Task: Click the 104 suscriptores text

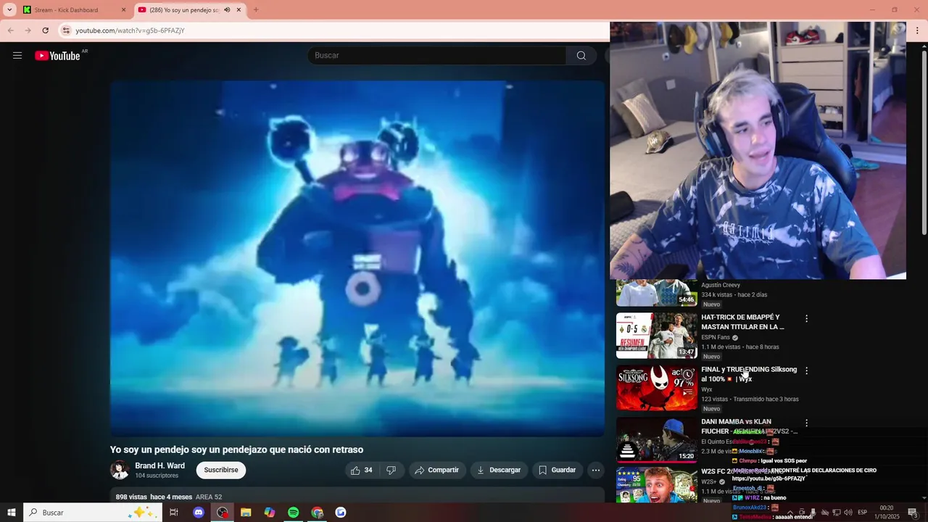Action: 157,476
